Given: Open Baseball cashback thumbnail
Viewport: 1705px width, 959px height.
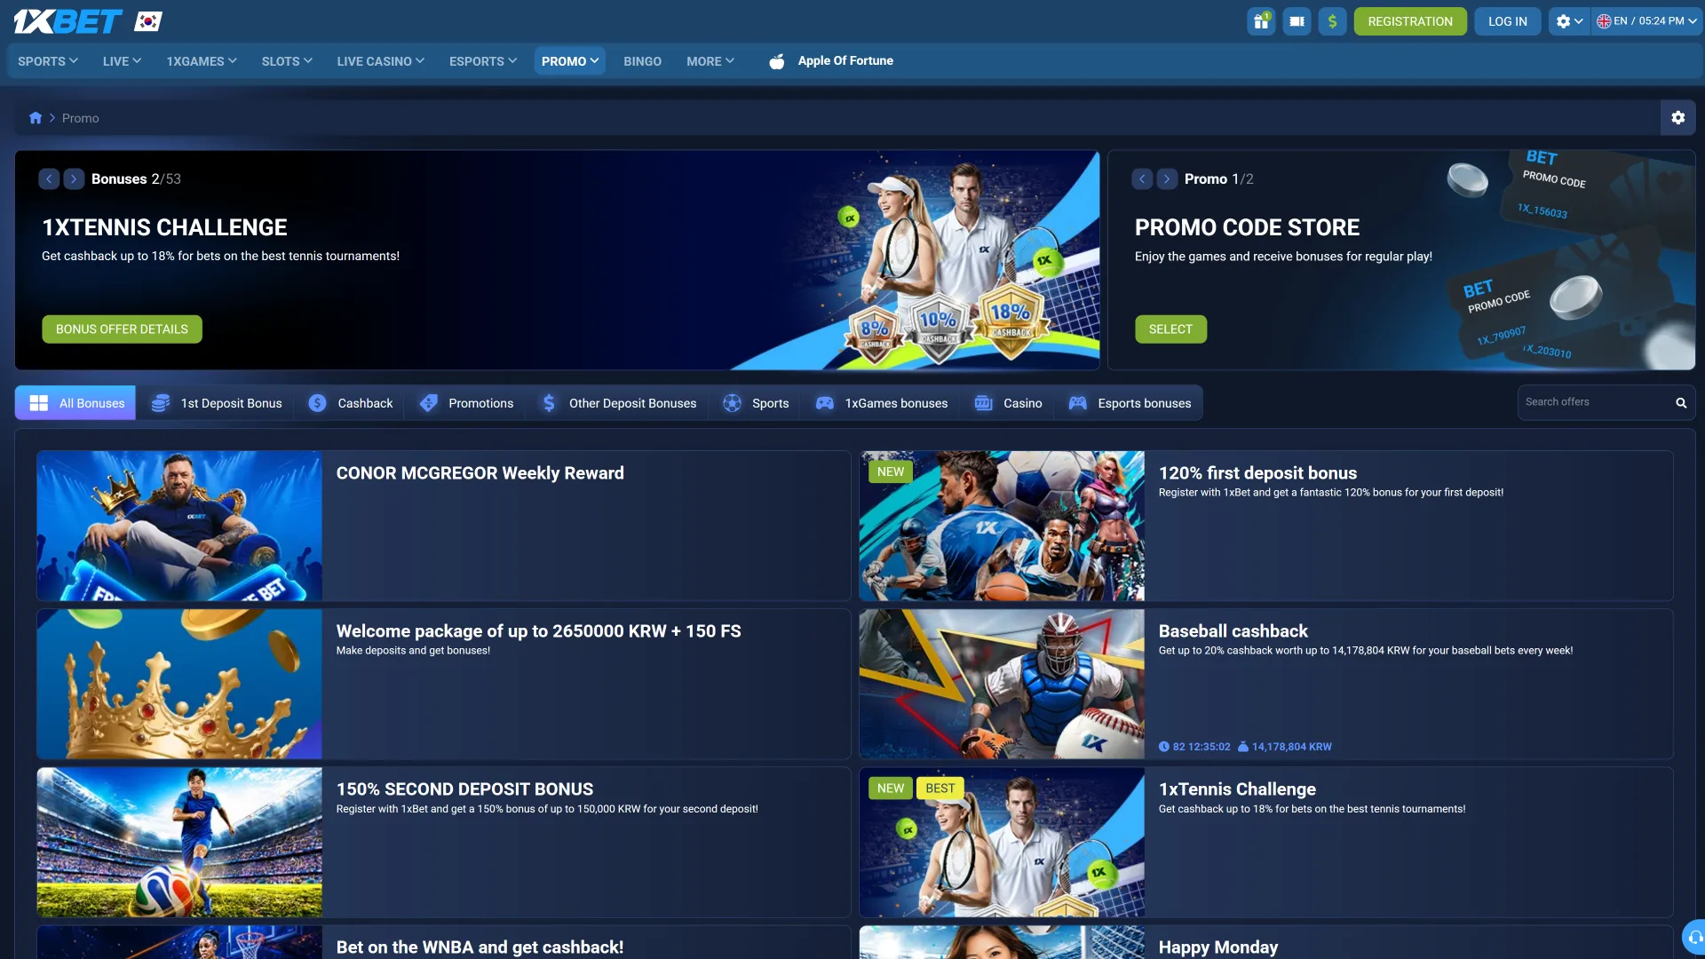Looking at the screenshot, I should (x=1002, y=684).
